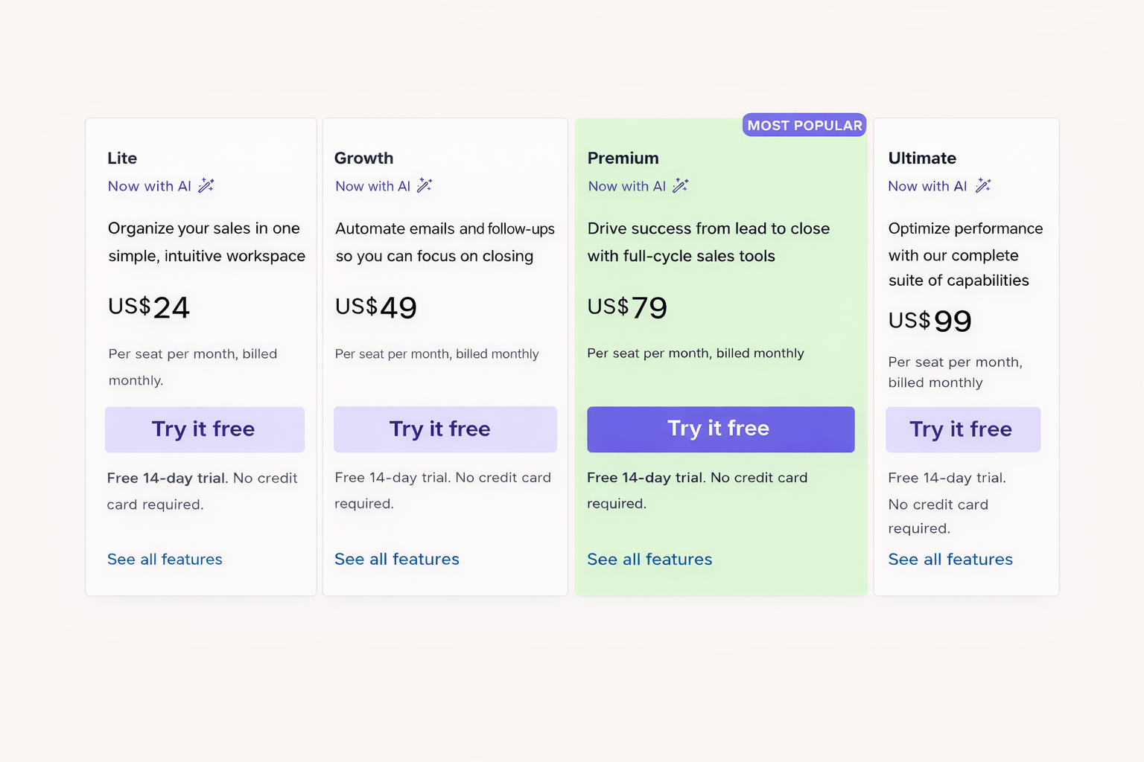Open 'Now with AI' link under Growth
The width and height of the screenshot is (1144, 762).
coord(372,186)
